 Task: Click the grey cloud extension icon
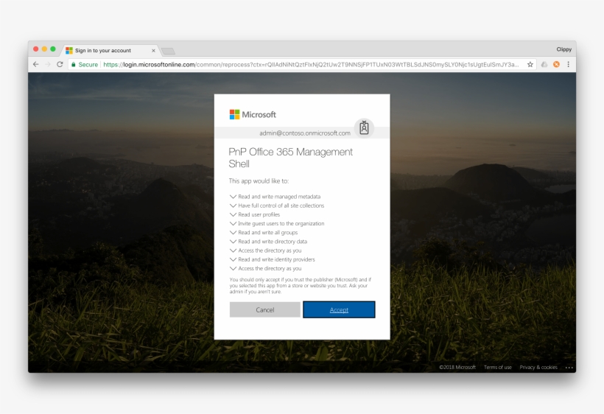[x=544, y=64]
